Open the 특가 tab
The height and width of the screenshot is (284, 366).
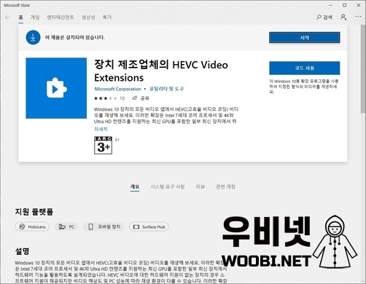tap(107, 17)
